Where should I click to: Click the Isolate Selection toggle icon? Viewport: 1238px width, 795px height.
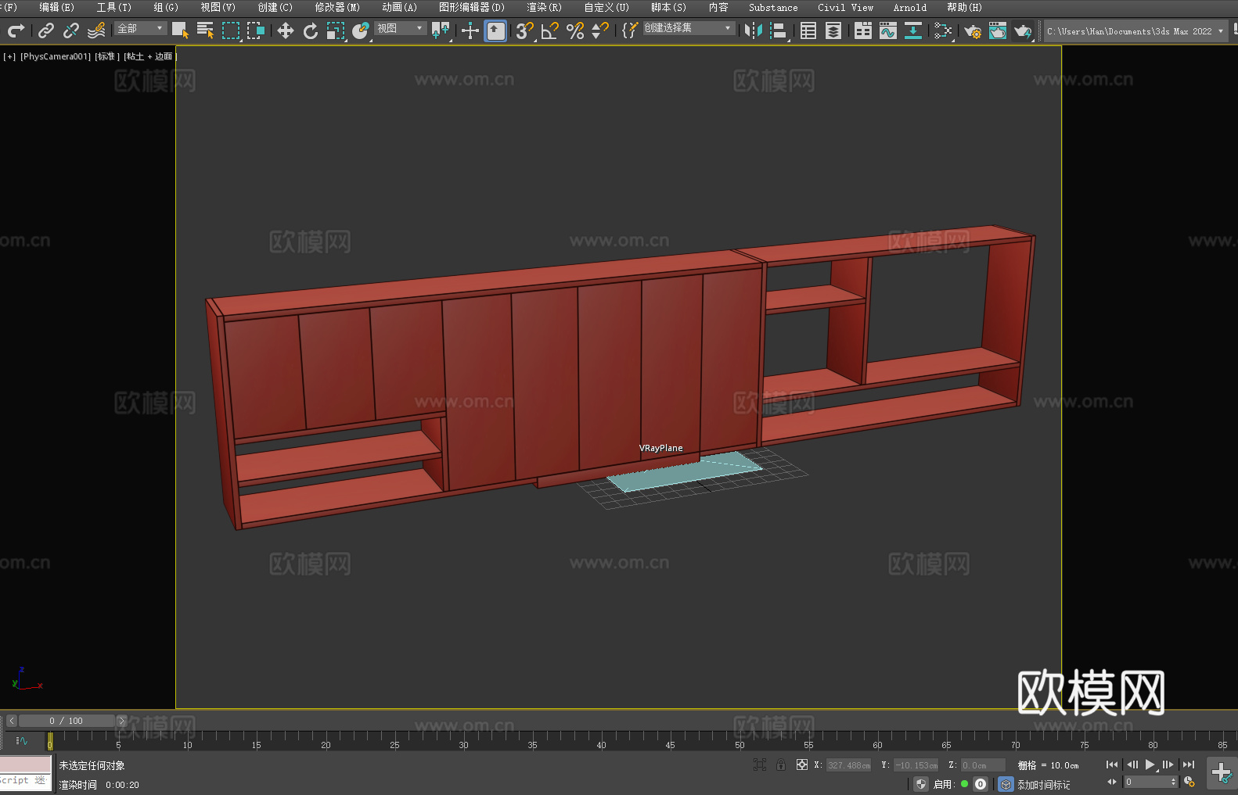point(759,765)
